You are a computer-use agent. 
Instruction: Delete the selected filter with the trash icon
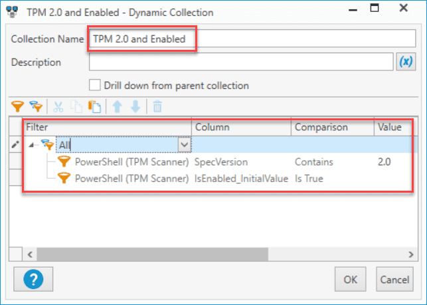(x=157, y=106)
